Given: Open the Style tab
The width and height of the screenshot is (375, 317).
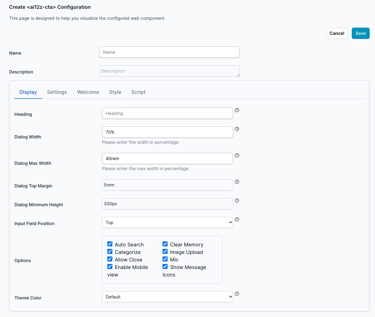Looking at the screenshot, I should click(x=115, y=92).
